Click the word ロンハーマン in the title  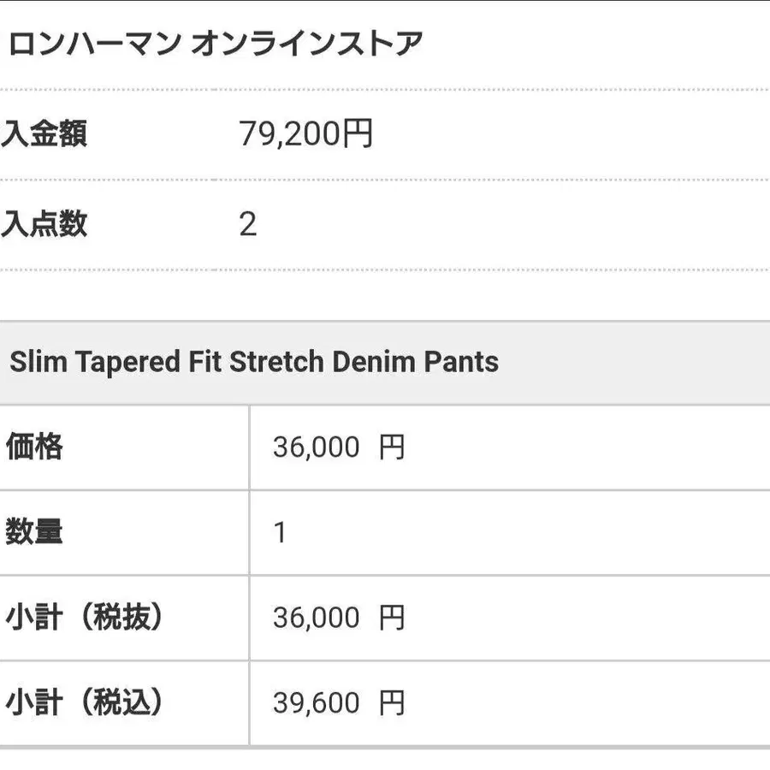[x=93, y=43]
